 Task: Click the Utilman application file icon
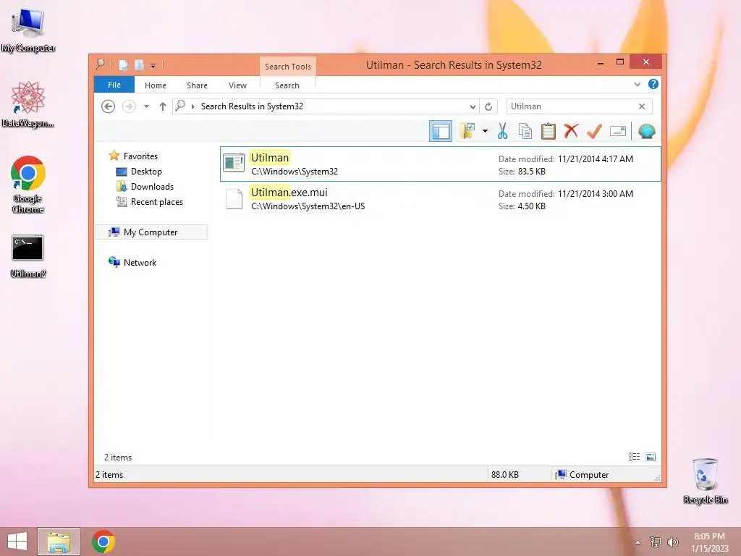pos(234,163)
